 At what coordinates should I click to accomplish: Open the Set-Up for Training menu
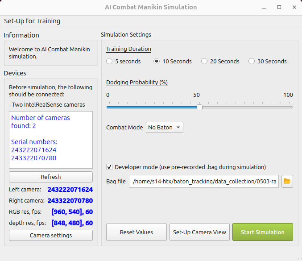(32, 21)
